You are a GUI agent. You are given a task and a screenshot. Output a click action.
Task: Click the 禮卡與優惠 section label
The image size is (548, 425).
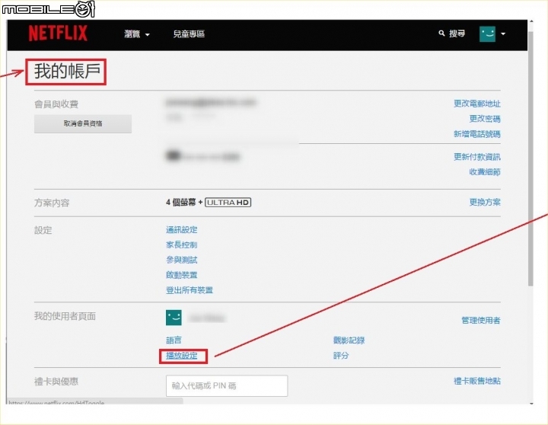56,382
